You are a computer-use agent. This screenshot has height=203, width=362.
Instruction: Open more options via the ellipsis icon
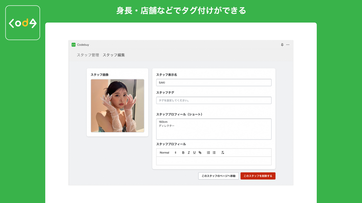click(288, 45)
